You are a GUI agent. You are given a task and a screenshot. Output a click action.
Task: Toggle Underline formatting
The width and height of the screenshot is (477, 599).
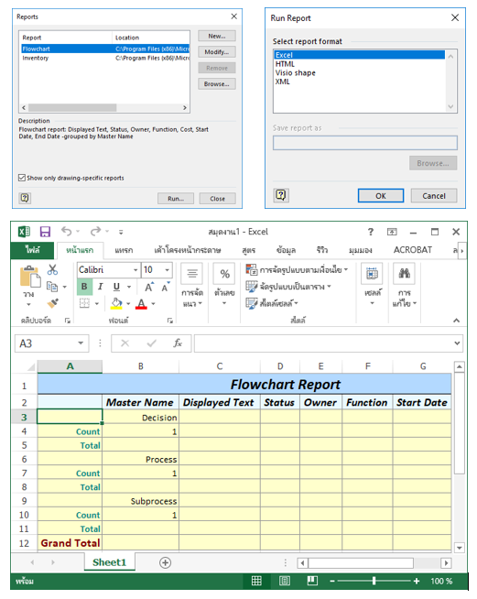pyautogui.click(x=116, y=287)
